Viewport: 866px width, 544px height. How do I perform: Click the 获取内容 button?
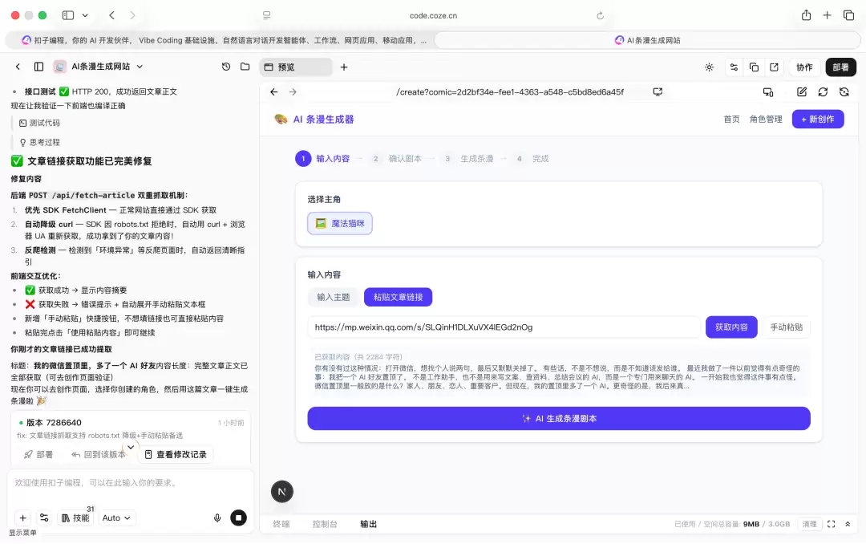tap(731, 327)
